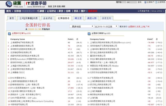Open the 更多地区 region dropdown
The height and width of the screenshot is (106, 166).
click(x=81, y=26)
